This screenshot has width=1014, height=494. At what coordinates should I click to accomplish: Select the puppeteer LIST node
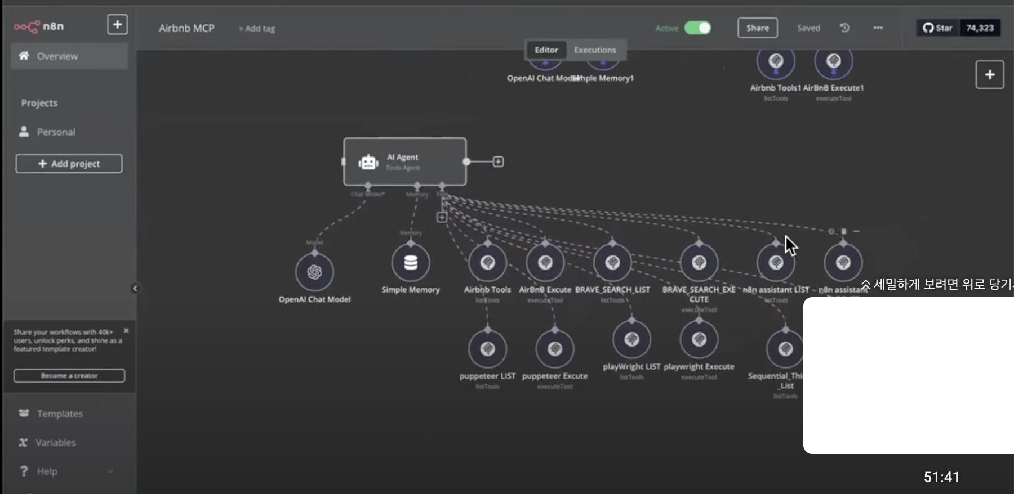[488, 349]
